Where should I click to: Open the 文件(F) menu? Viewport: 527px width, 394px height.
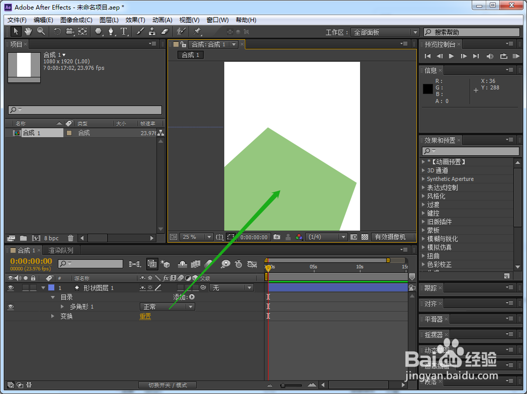(17, 20)
